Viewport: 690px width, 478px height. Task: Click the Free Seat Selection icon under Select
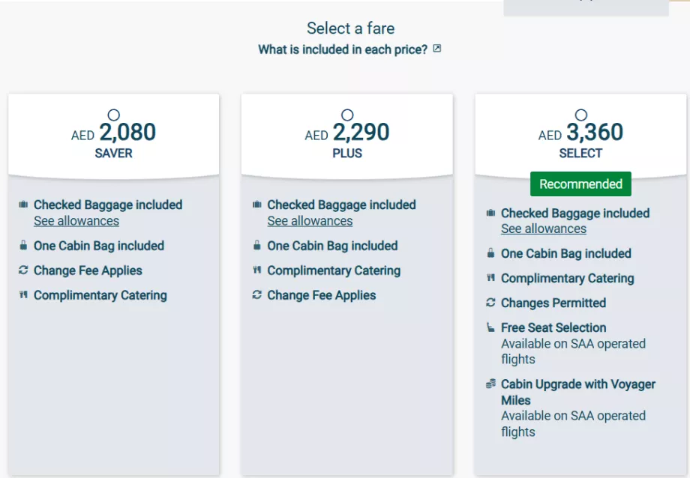coord(491,327)
